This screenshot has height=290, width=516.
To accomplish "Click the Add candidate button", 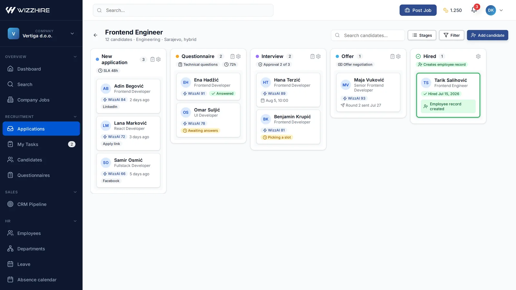I will click(488, 35).
